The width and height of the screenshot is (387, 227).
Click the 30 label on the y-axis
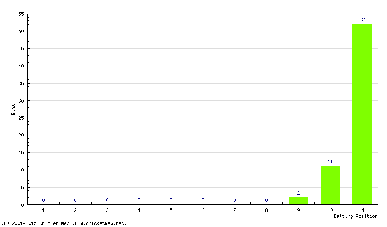click(x=21, y=100)
